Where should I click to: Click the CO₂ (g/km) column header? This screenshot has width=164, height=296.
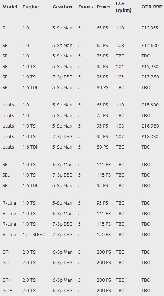(x=124, y=7)
